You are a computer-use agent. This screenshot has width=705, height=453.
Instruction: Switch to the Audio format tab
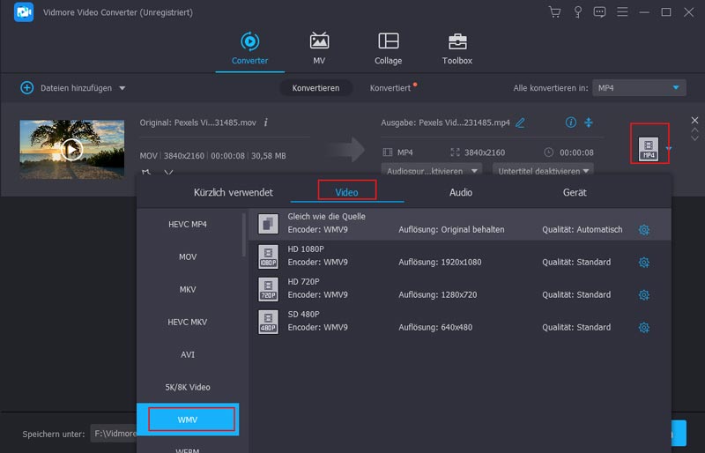[460, 192]
